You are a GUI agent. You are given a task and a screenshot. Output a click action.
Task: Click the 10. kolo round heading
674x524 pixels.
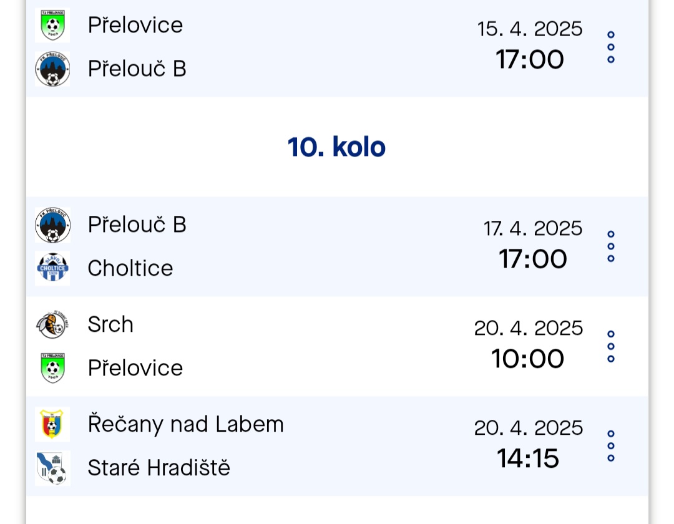336,147
